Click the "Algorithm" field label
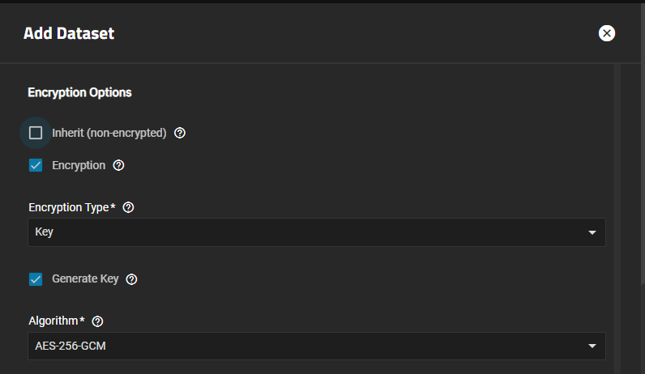 (53, 321)
